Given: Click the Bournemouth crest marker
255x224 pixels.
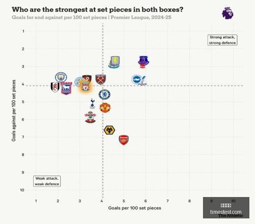Looking at the screenshot, I should [87, 78].
